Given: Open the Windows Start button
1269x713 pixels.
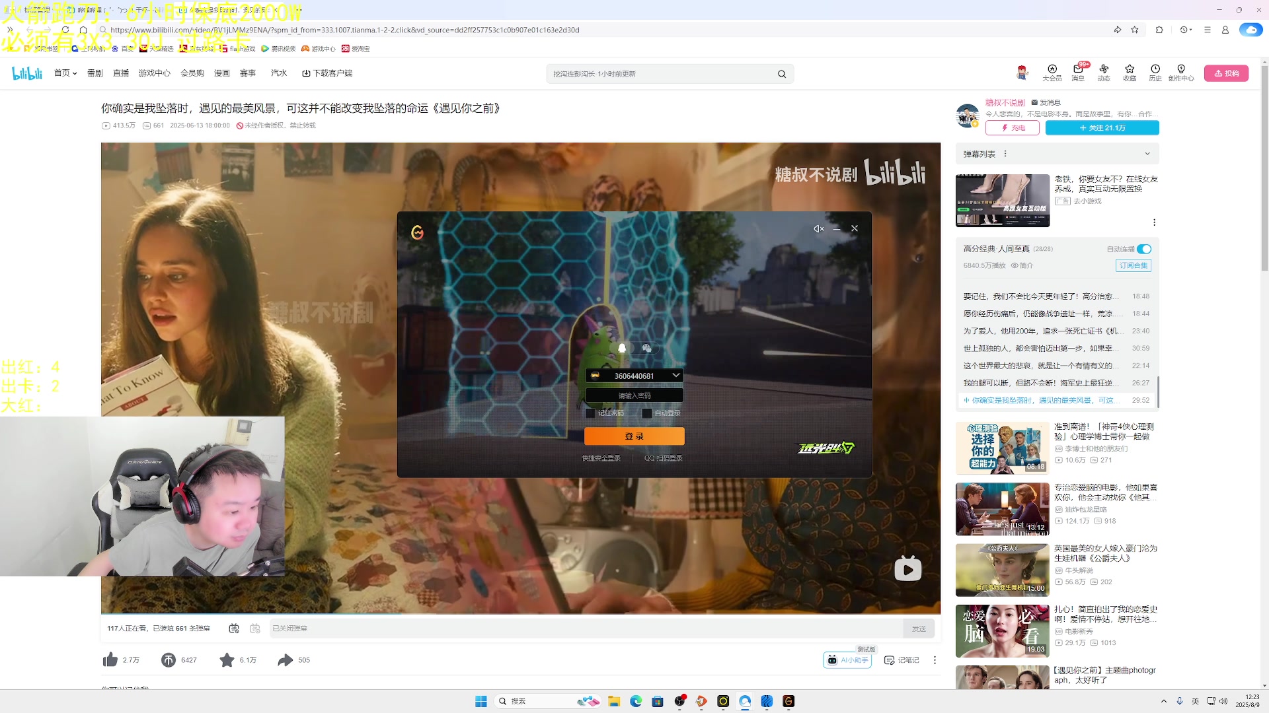Looking at the screenshot, I should click(x=481, y=701).
